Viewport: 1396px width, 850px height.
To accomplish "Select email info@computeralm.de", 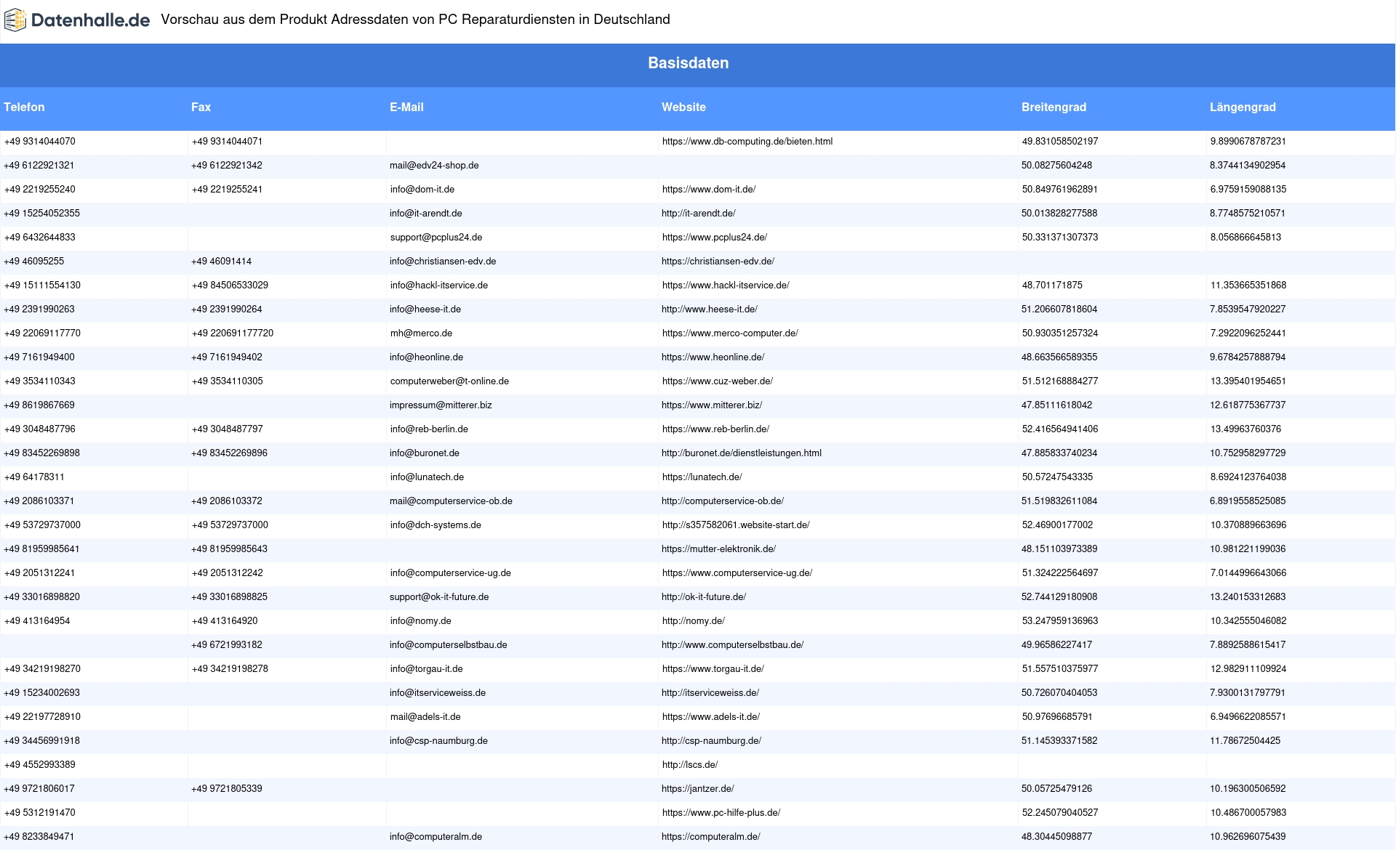I will click(436, 837).
